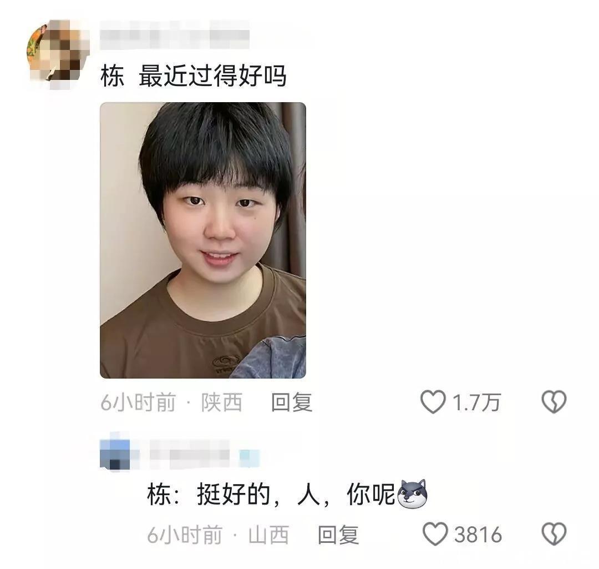The image size is (599, 569).
Task: Open the reply author's blurred username
Action: 190,454
